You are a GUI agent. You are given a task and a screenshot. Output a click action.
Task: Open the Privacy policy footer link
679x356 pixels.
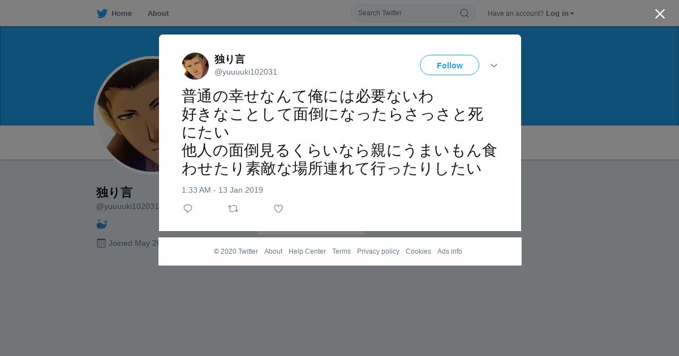[x=378, y=251]
